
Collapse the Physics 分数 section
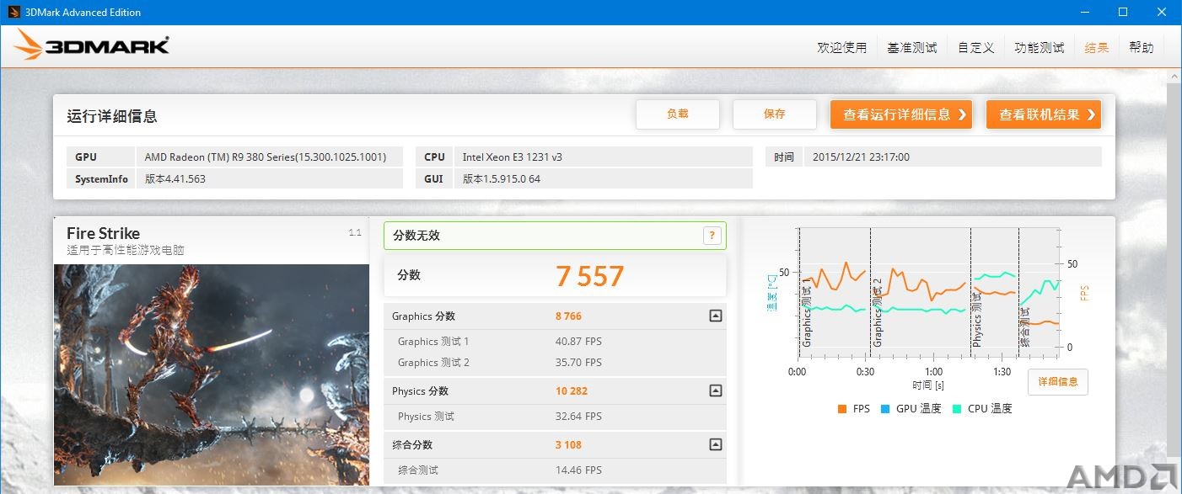[715, 390]
